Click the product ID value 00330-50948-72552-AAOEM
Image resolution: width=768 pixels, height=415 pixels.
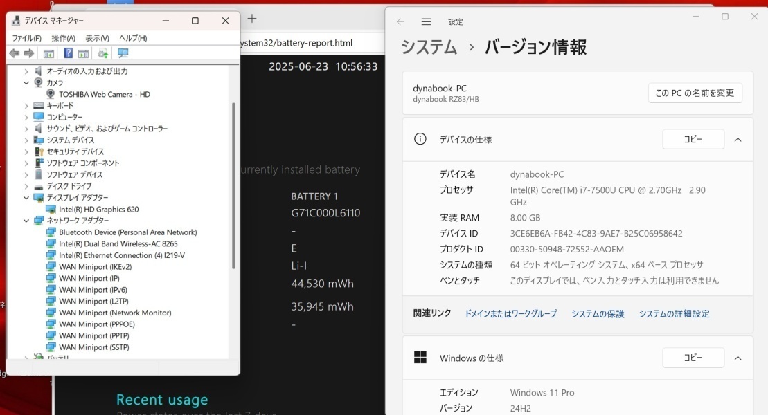click(566, 249)
